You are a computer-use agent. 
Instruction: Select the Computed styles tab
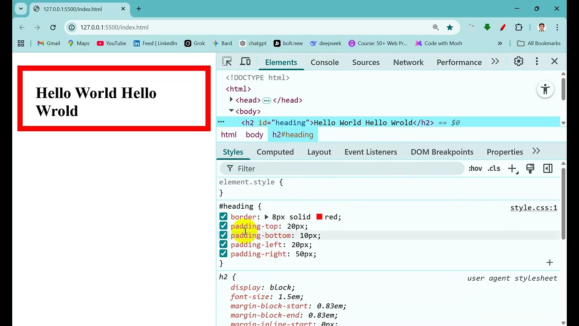point(275,152)
